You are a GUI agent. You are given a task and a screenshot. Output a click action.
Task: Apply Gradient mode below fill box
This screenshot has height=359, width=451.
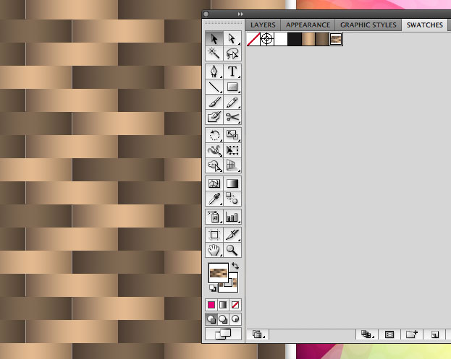(223, 305)
